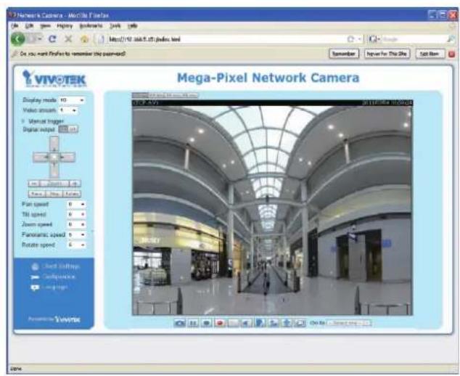
Task: Switch Digital output to Off
Action: pyautogui.click(x=73, y=129)
